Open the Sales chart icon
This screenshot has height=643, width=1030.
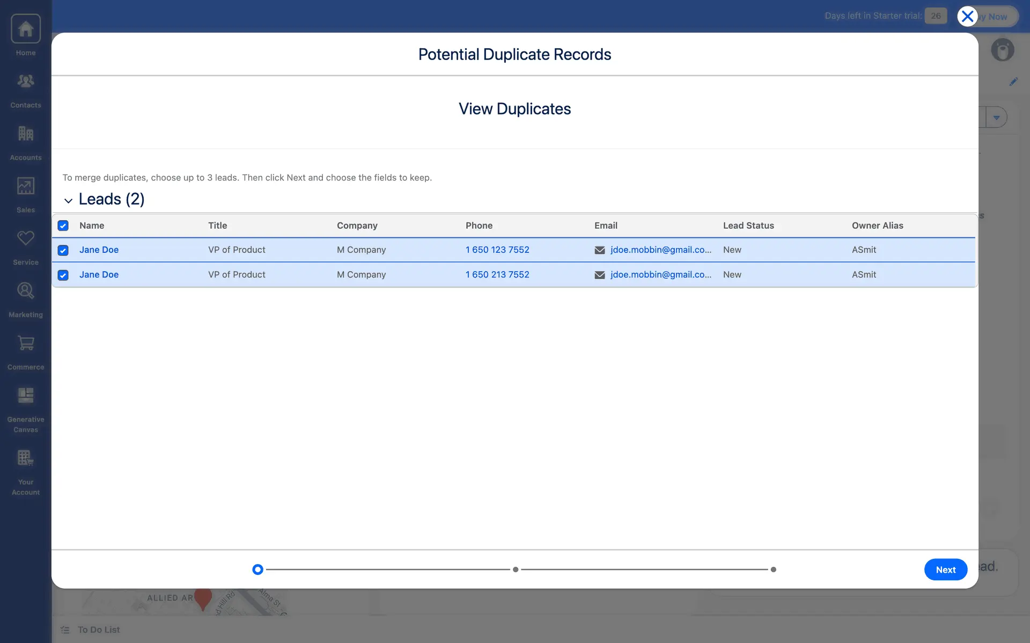(25, 186)
